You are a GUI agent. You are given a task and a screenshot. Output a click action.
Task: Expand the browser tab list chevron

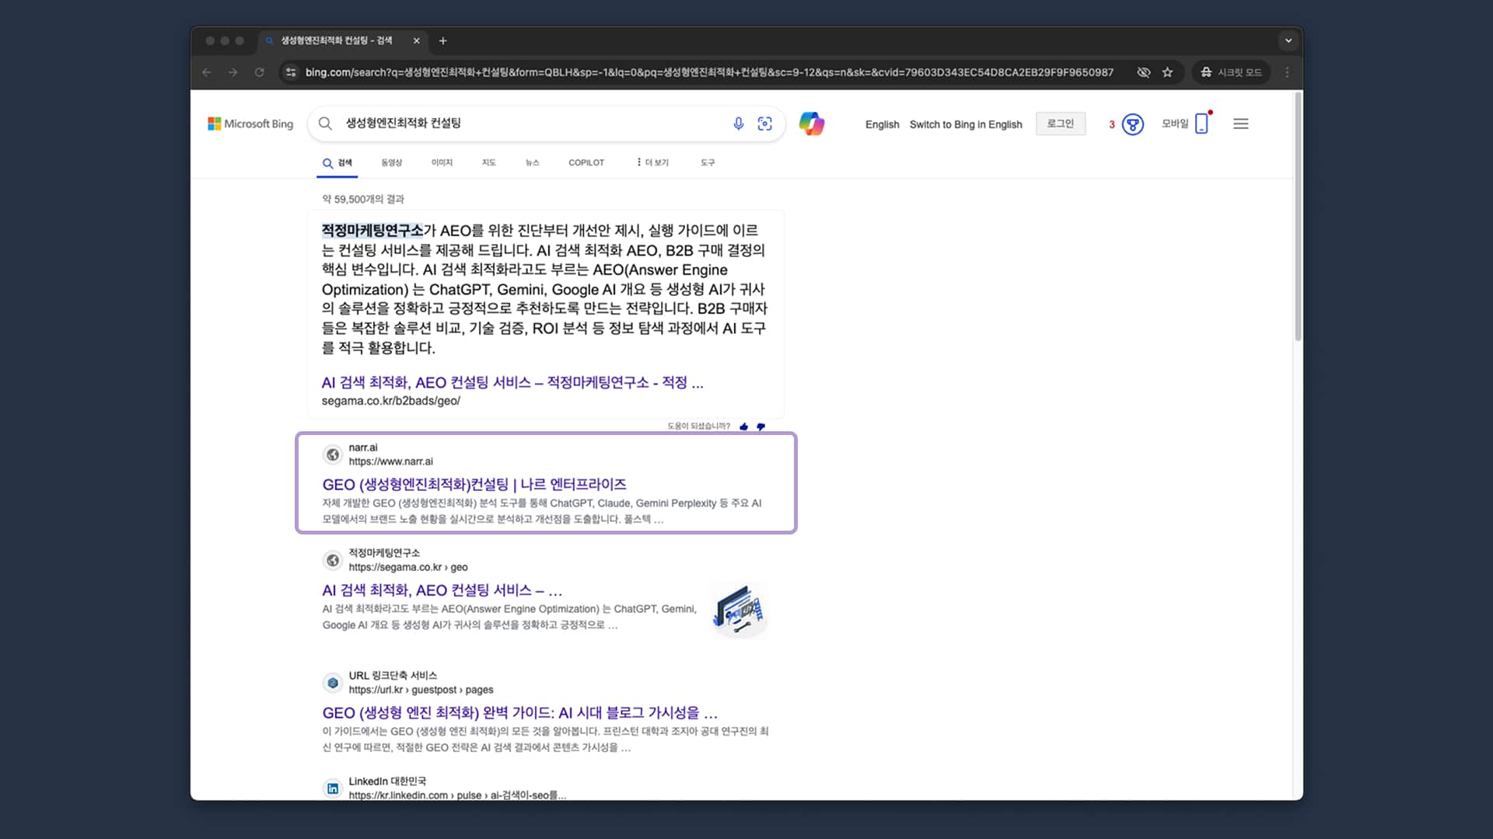pyautogui.click(x=1288, y=40)
